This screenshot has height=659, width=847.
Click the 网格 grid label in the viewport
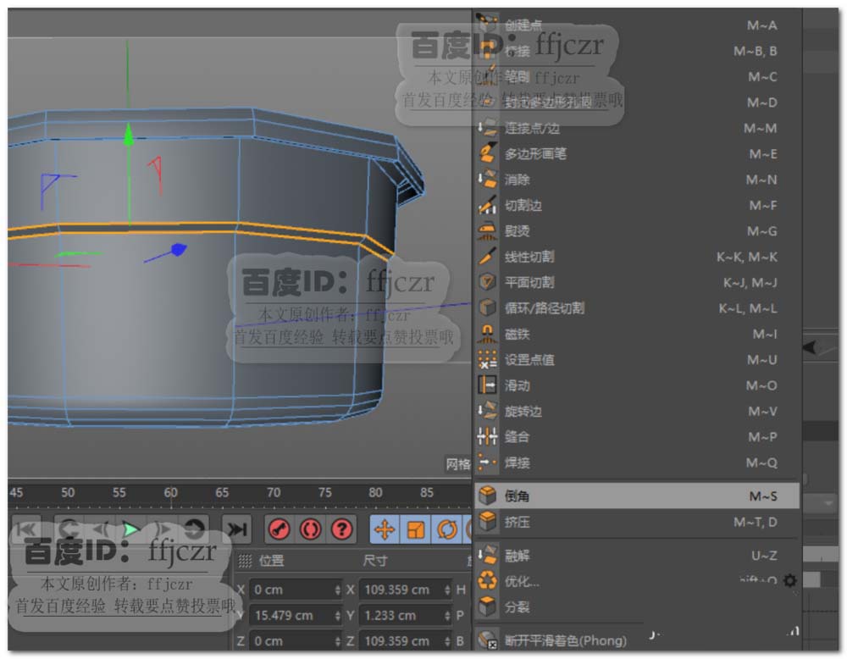click(457, 464)
